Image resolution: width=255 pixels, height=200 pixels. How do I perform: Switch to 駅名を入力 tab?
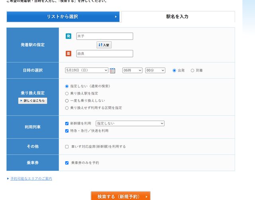click(177, 17)
